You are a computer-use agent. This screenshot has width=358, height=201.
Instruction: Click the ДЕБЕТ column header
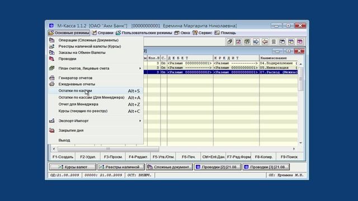(x=190, y=58)
